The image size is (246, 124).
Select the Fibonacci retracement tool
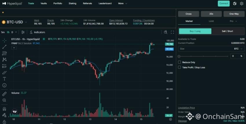pos(4,53)
